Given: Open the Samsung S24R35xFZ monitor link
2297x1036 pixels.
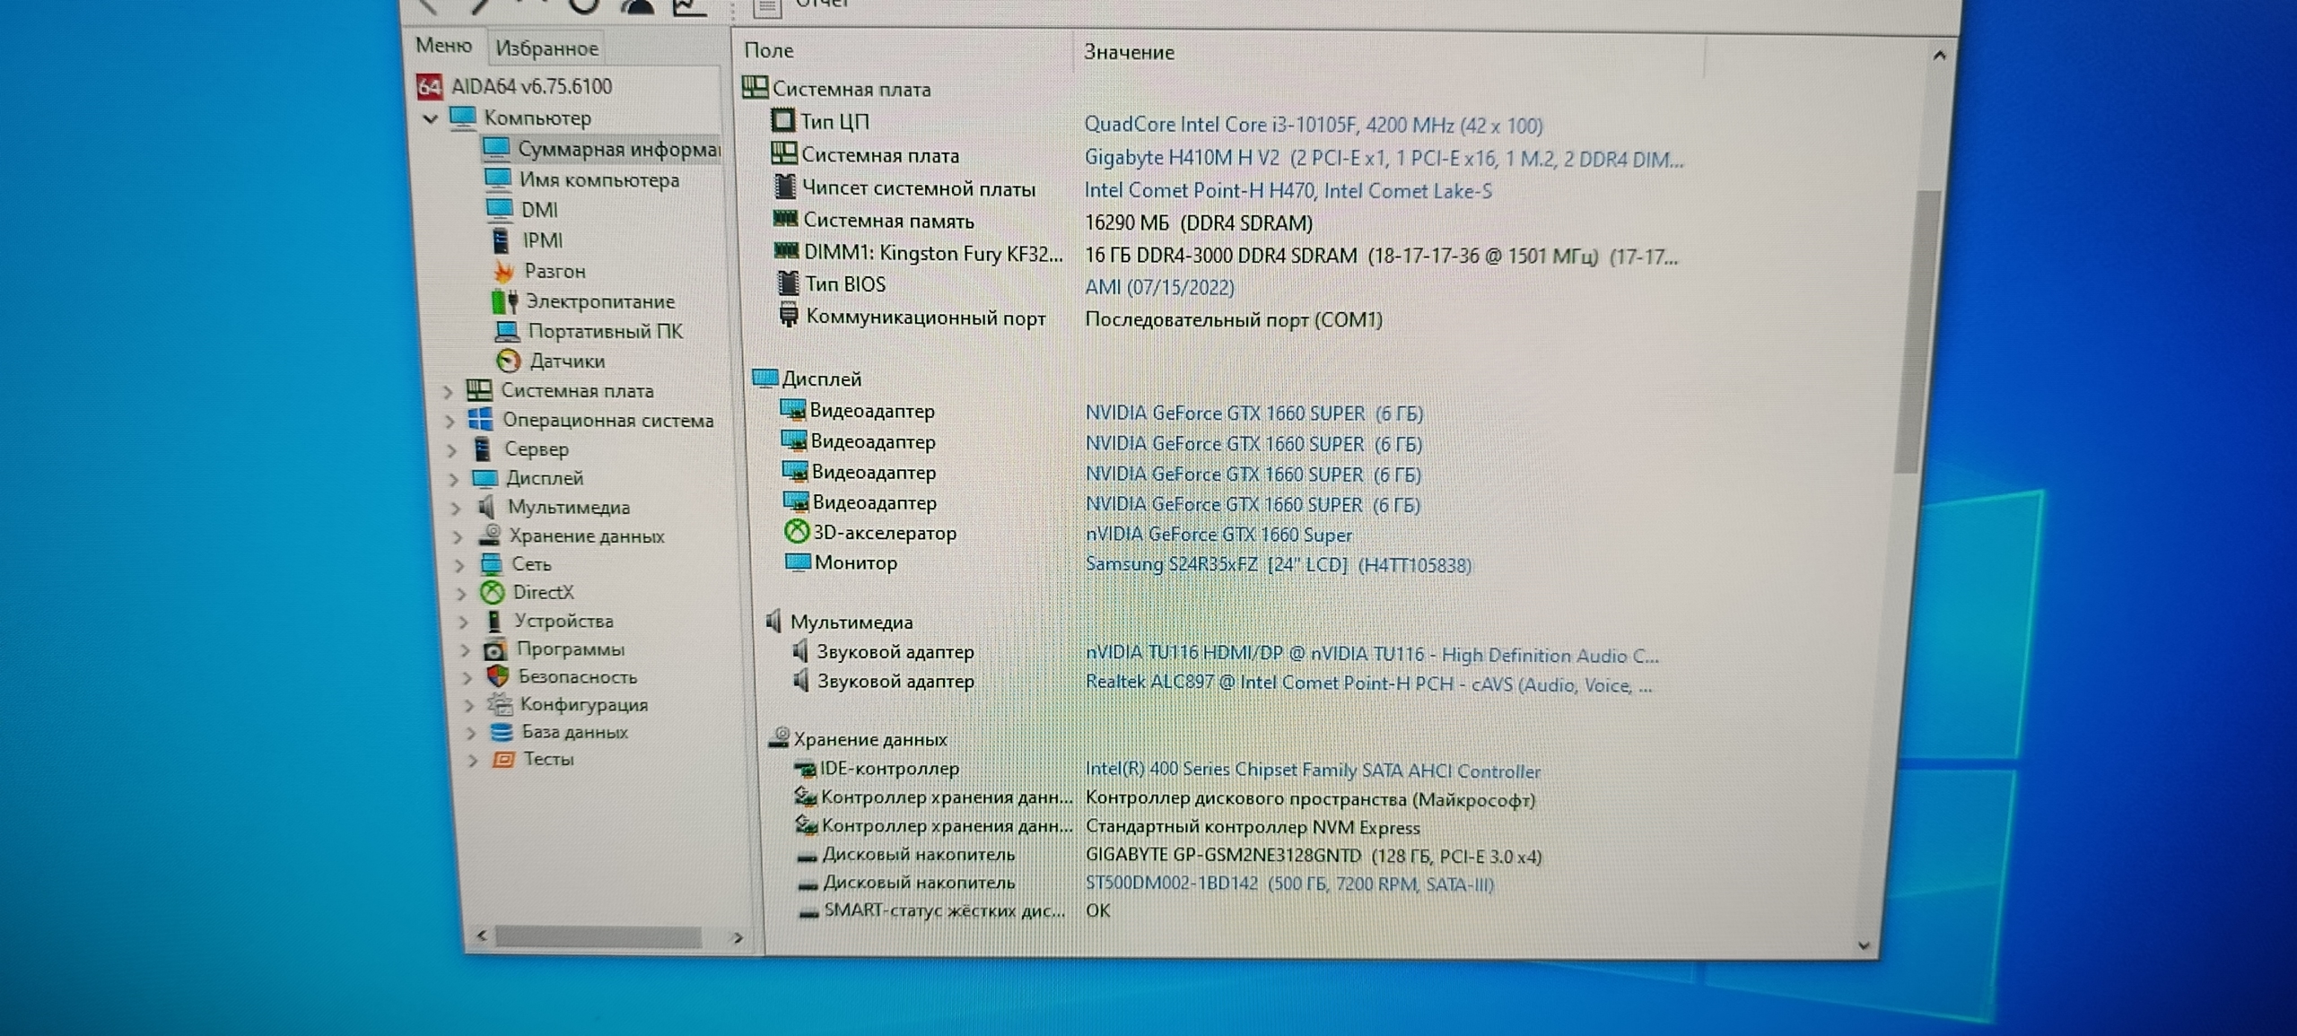Looking at the screenshot, I should pyautogui.click(x=1279, y=565).
